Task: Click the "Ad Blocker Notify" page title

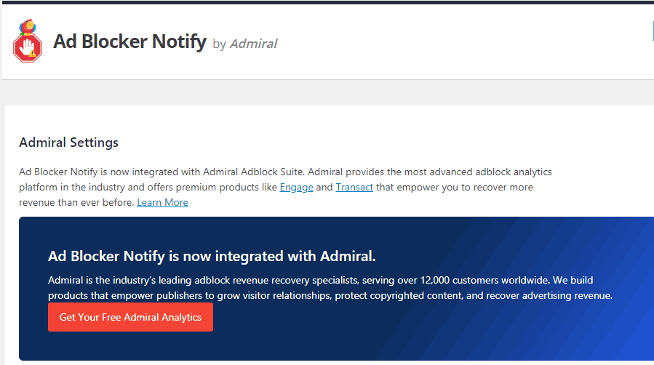Action: pyautogui.click(x=129, y=41)
